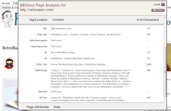Click H2 content 'RetroRazor: Quality Safety Razor Starter Kits'
Image resolution: width=171 pixels, height=111 pixels.
(73, 59)
